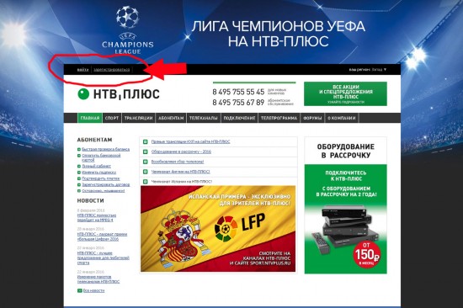Expand plus icon beside Прямые трансляции КХЛ
The height and width of the screenshot is (308, 463).
coord(146,142)
